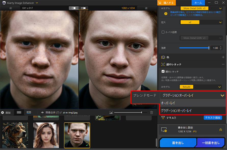
Task: Click the 書き出し export button
Action: click(x=178, y=143)
